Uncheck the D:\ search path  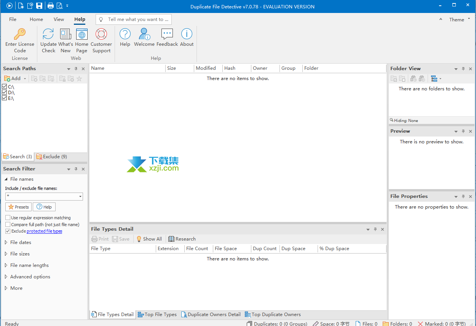[x=5, y=92]
